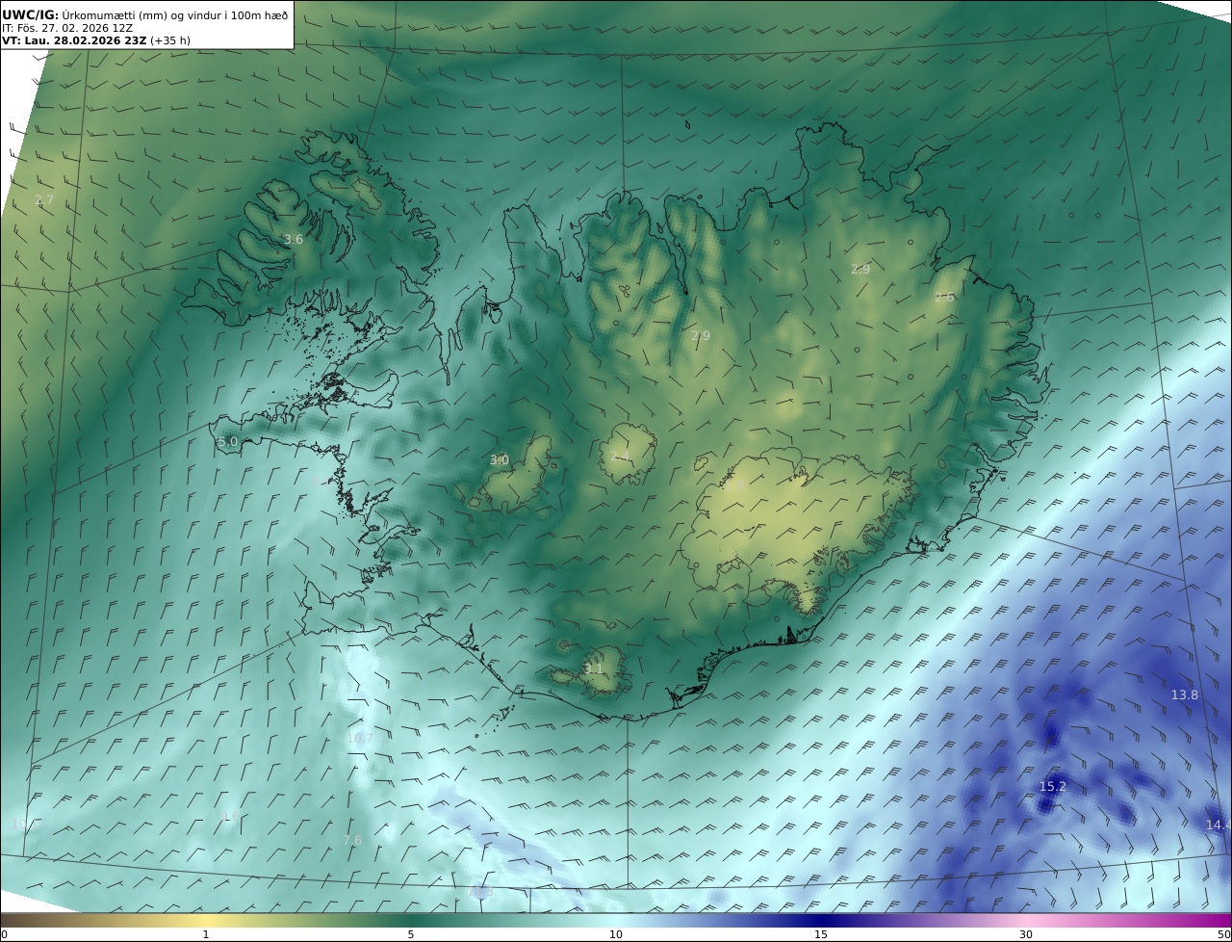Click the 13.8 value label
Image resolution: width=1232 pixels, height=942 pixels.
[x=1185, y=694]
